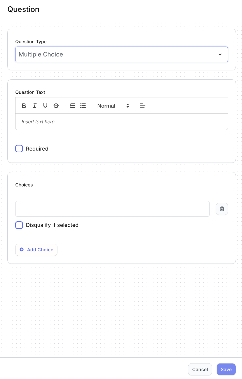
Task: Delete the choice with the trash icon
Action: (x=222, y=209)
